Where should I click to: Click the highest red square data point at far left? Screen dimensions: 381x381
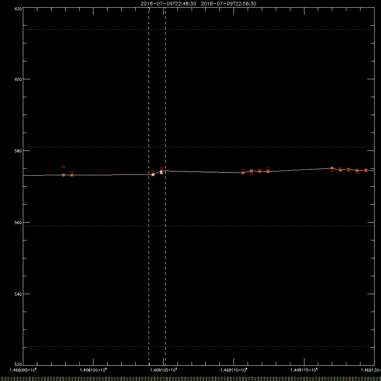(x=63, y=167)
